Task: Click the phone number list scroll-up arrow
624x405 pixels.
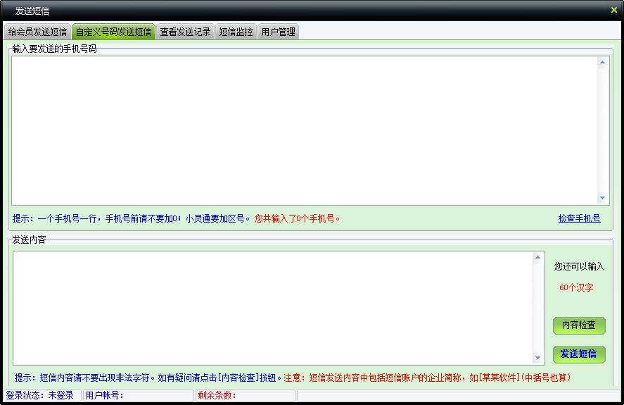Action: (602, 63)
